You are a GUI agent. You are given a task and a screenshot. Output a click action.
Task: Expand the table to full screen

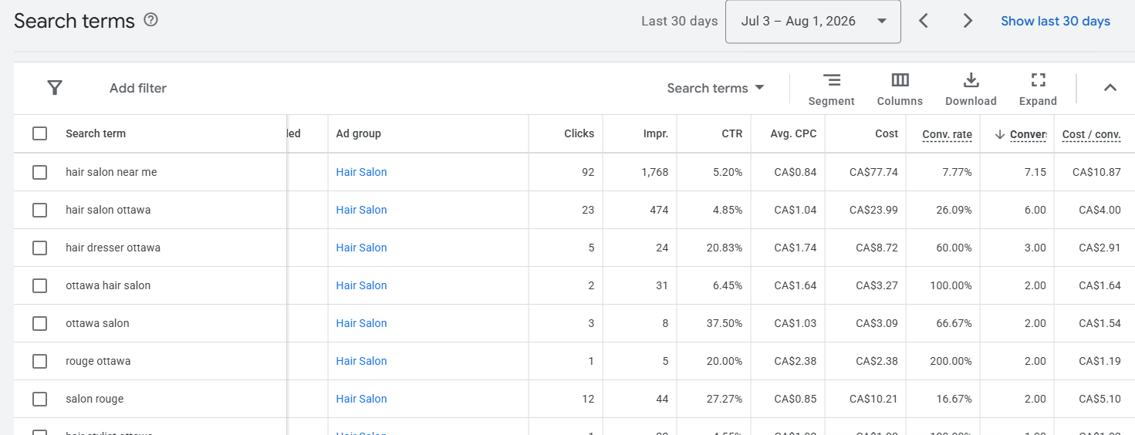pos(1038,89)
